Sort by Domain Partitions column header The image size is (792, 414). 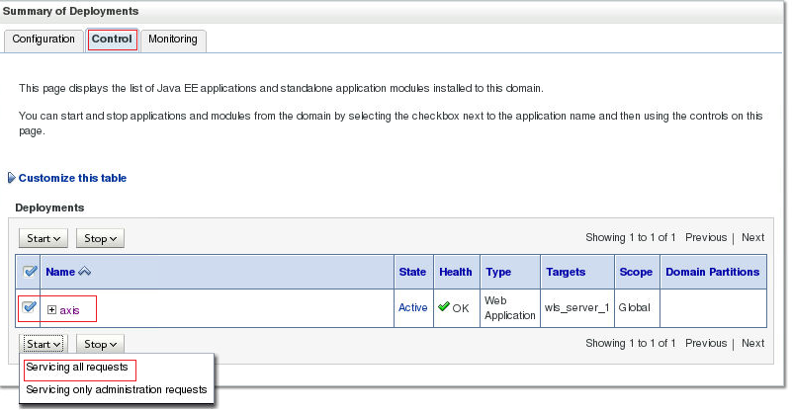click(713, 272)
